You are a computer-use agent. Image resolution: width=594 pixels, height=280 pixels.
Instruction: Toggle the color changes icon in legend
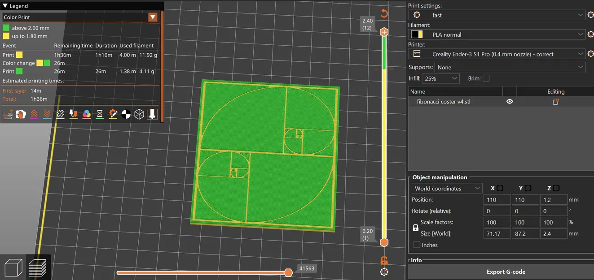click(x=87, y=115)
